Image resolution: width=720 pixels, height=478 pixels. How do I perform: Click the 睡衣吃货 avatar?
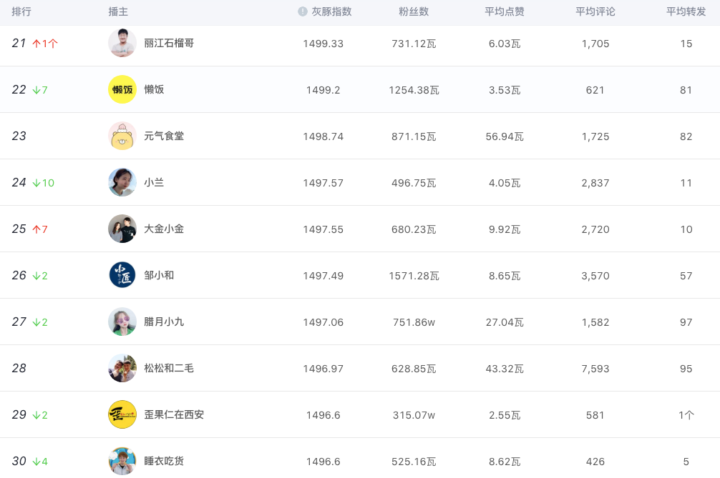click(122, 461)
